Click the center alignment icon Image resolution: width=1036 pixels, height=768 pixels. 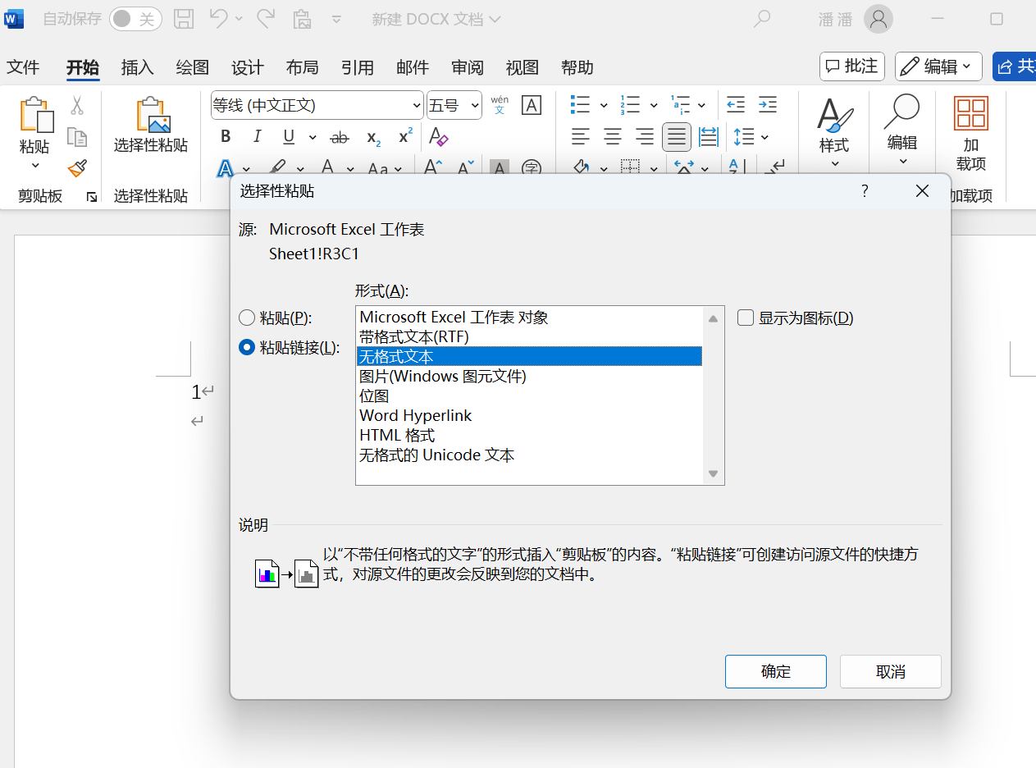pyautogui.click(x=612, y=136)
